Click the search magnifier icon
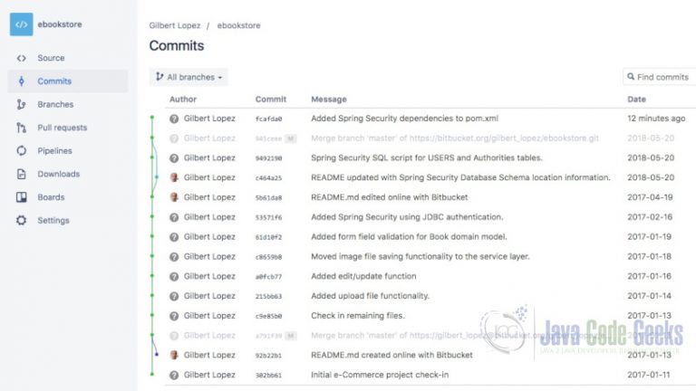The image size is (696, 391). [x=631, y=77]
